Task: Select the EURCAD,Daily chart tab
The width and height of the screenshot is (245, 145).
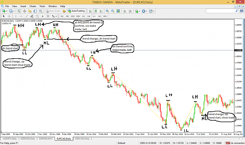Action: click(x=64, y=139)
